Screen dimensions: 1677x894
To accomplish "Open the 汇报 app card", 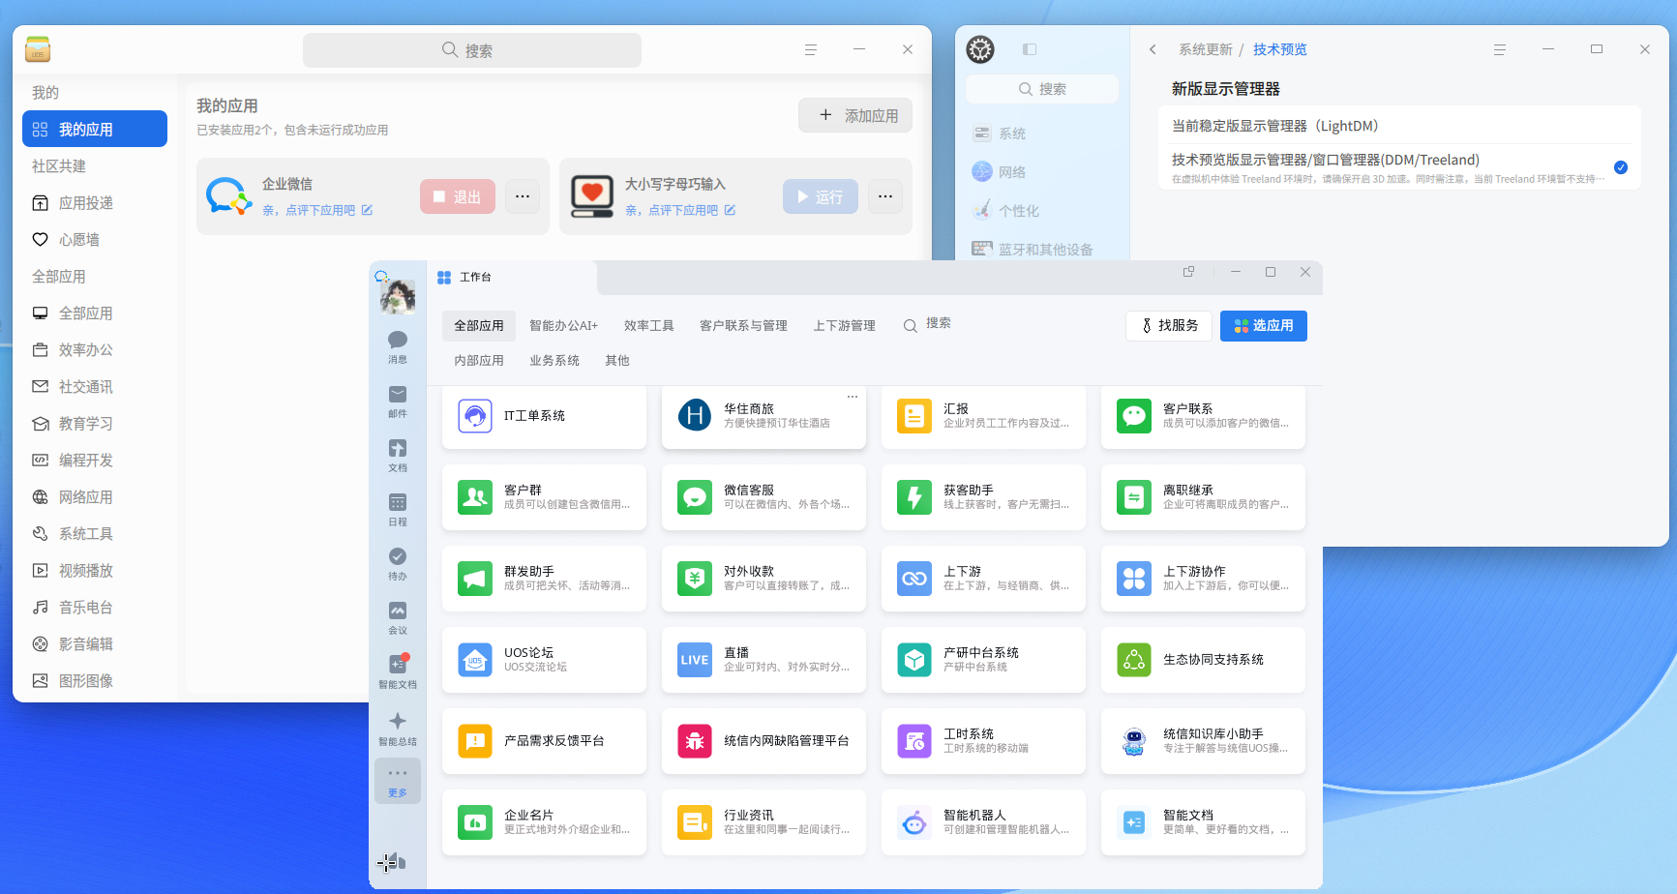I will click(983, 416).
